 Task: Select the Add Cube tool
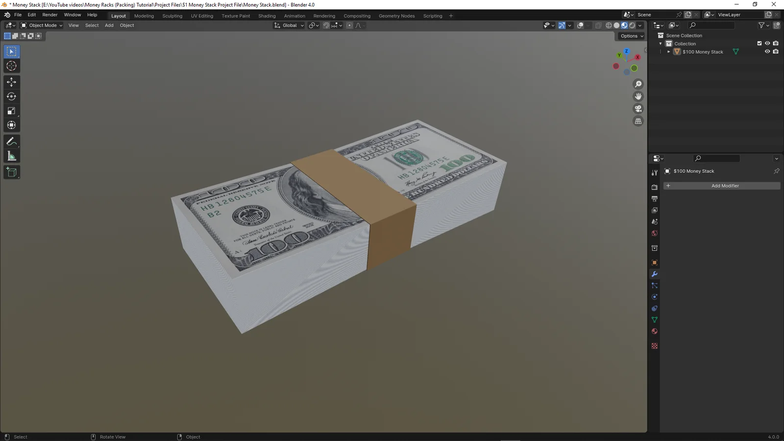[11, 171]
